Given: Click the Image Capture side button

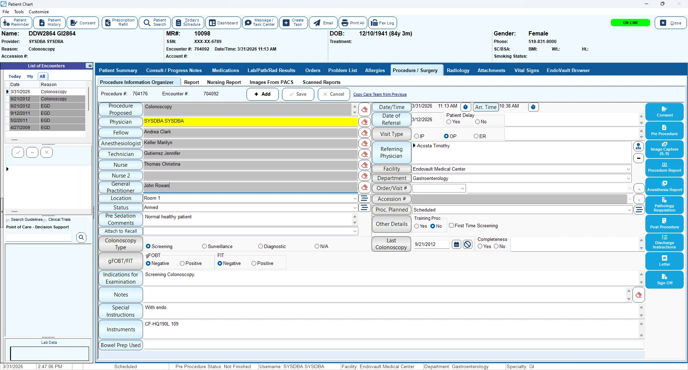Looking at the screenshot, I should click(x=664, y=148).
